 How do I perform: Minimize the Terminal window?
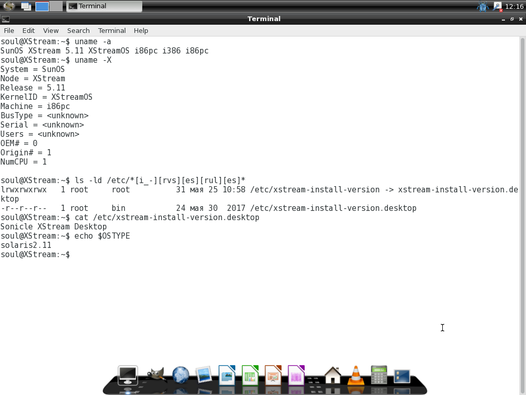click(503, 19)
